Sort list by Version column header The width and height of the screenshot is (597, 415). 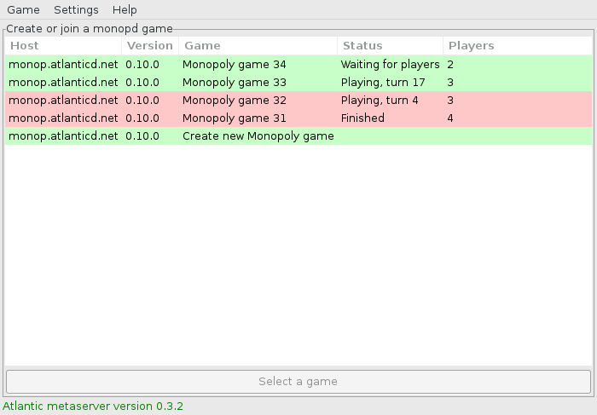(149, 46)
